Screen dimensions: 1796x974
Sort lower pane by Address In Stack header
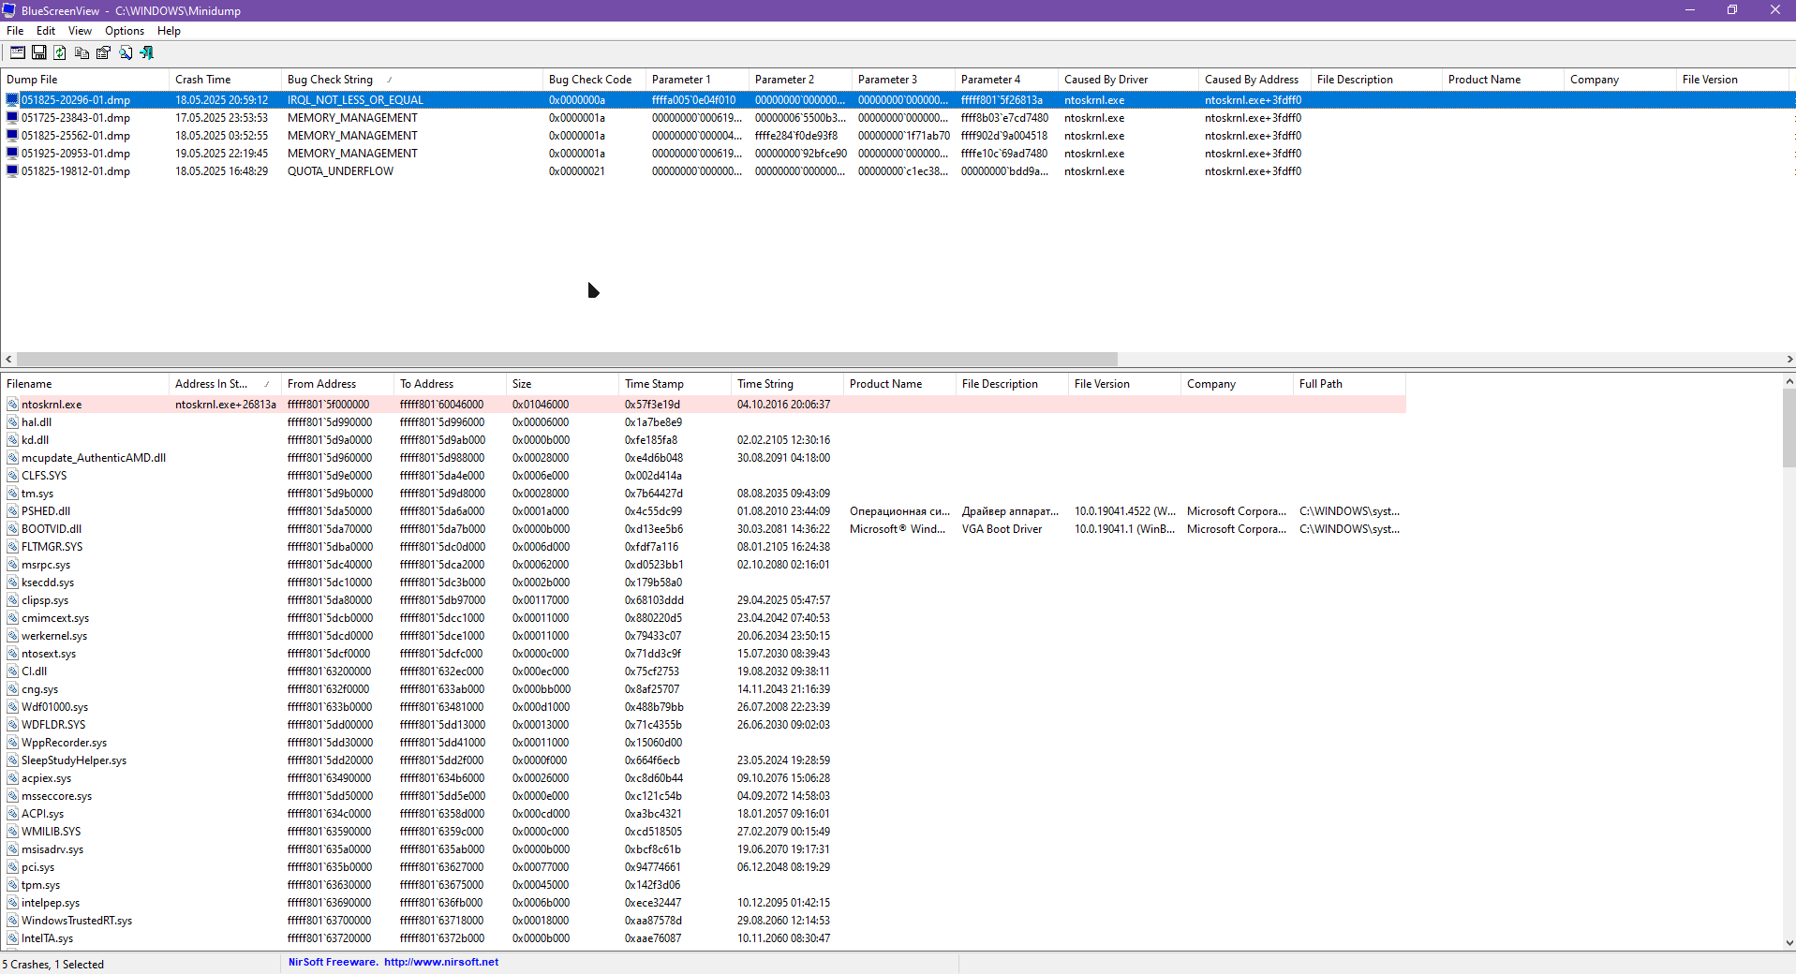pos(225,384)
